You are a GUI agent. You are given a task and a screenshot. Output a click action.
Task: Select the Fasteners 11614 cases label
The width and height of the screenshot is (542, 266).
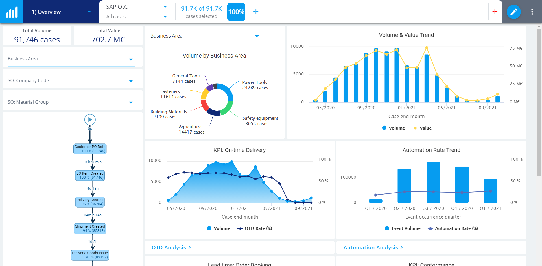[173, 94]
